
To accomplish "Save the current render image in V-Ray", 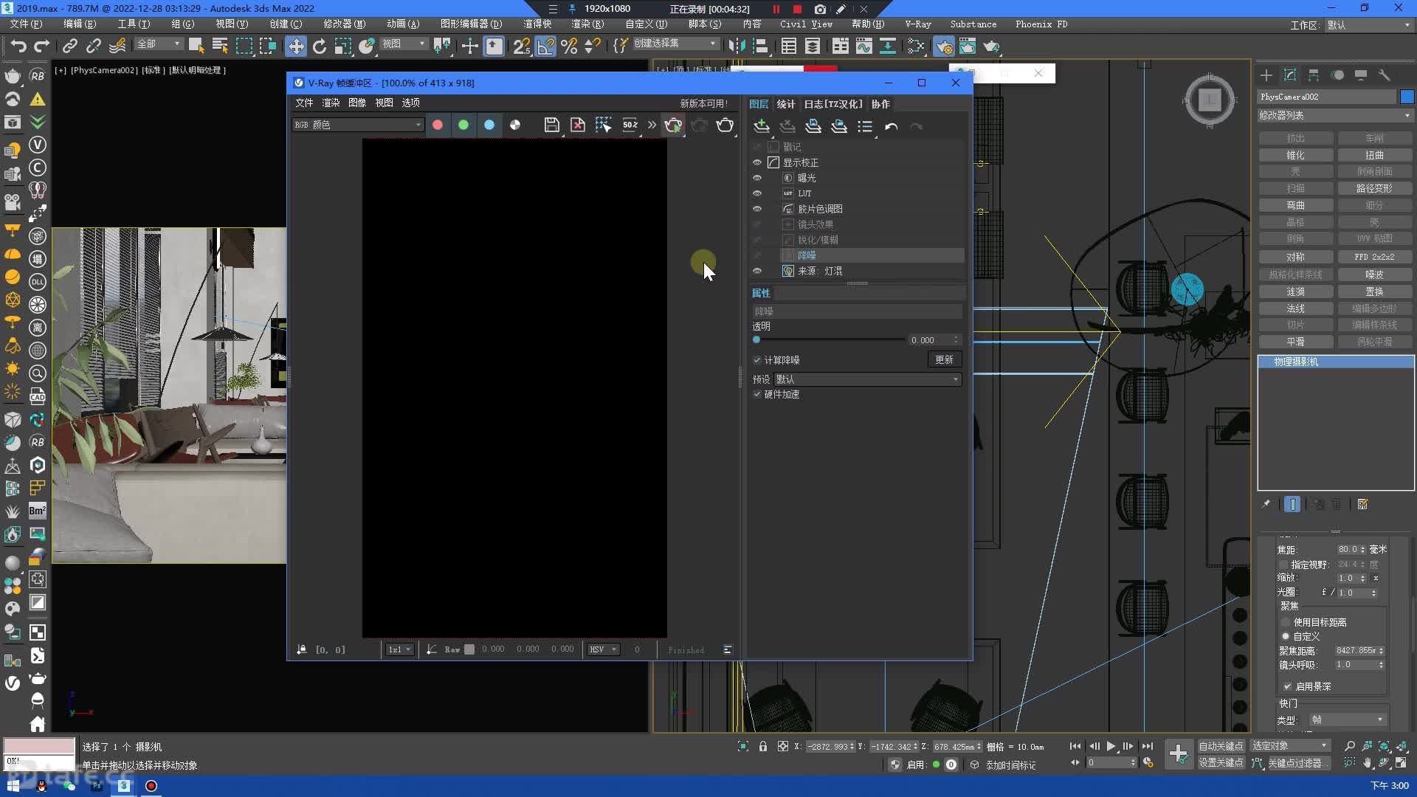I will coord(551,125).
